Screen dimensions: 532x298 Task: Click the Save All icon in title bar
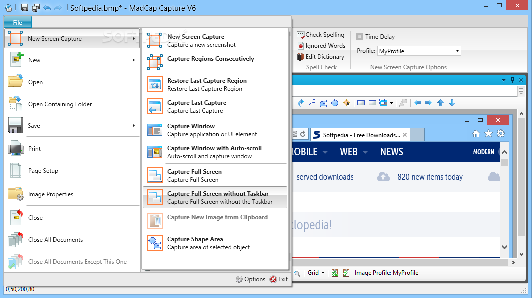pyautogui.click(x=35, y=8)
